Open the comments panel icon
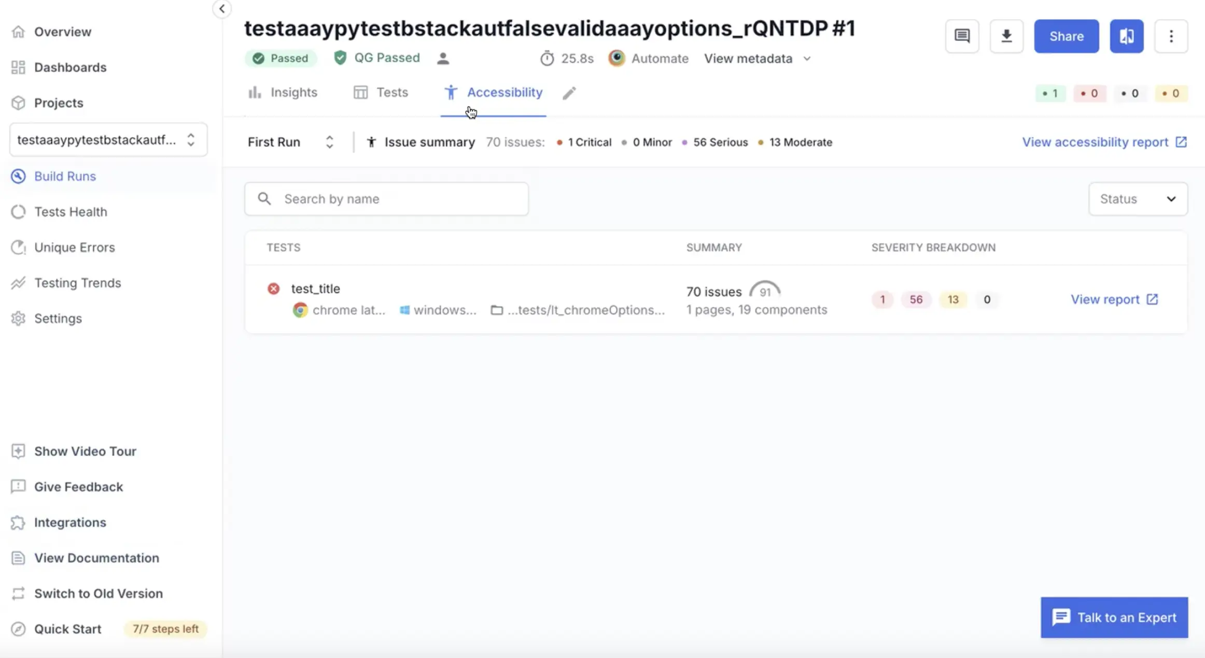This screenshot has height=658, width=1205. pos(962,36)
